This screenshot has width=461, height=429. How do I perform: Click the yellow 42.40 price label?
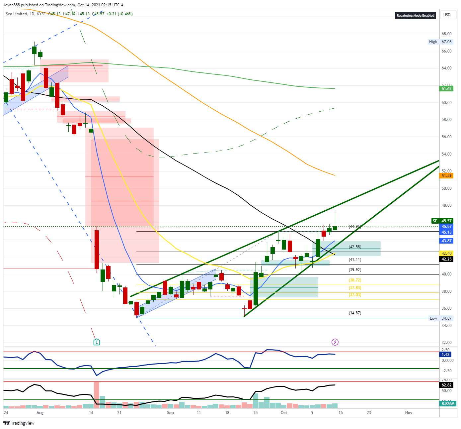[x=446, y=253]
